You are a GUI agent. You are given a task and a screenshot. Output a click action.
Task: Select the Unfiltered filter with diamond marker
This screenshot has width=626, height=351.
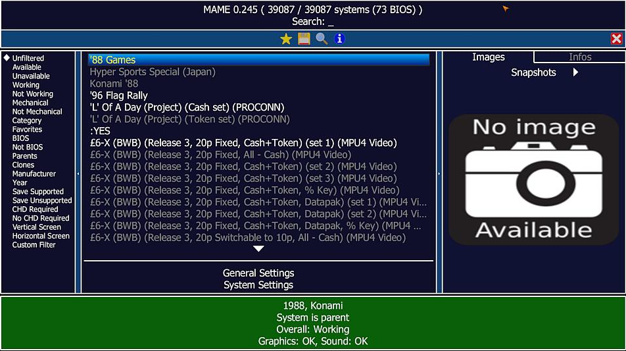(28, 59)
